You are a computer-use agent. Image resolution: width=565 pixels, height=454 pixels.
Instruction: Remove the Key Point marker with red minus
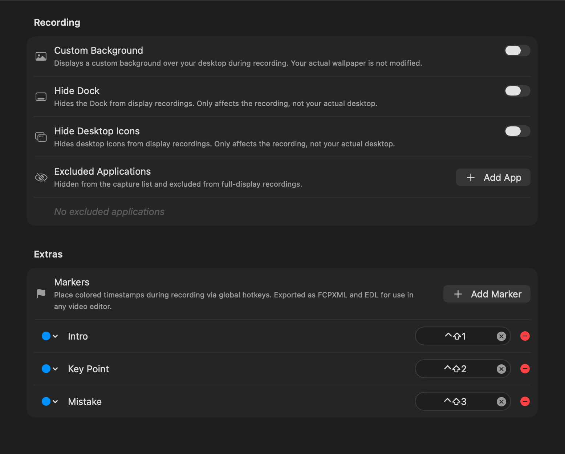pos(525,369)
